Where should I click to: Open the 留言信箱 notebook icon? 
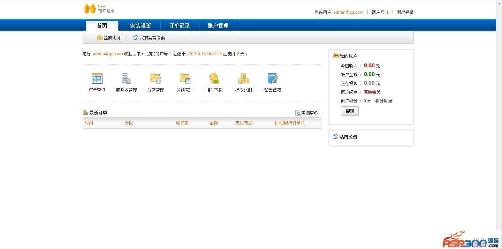pos(273,79)
